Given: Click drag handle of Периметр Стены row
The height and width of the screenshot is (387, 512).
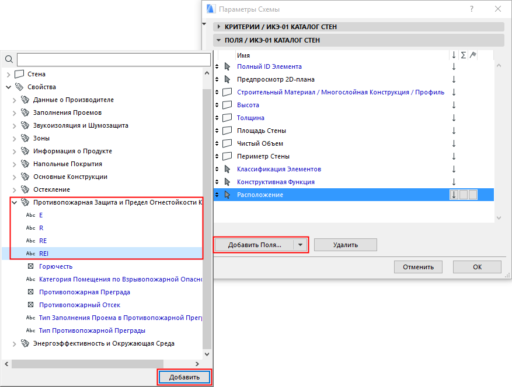Looking at the screenshot, I should (x=217, y=156).
